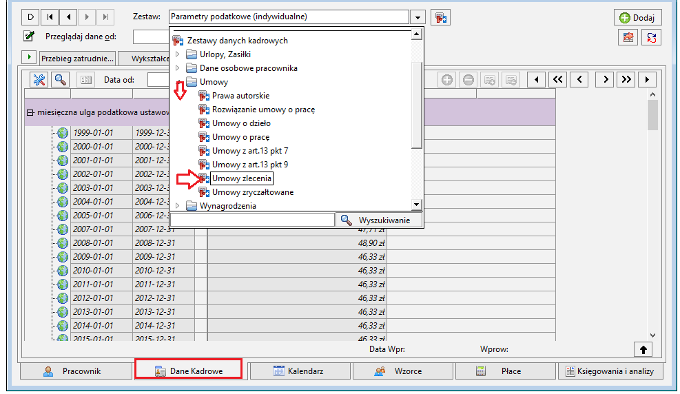The image size is (680, 394).
Task: Select Umowy o dzieło item
Action: [241, 123]
